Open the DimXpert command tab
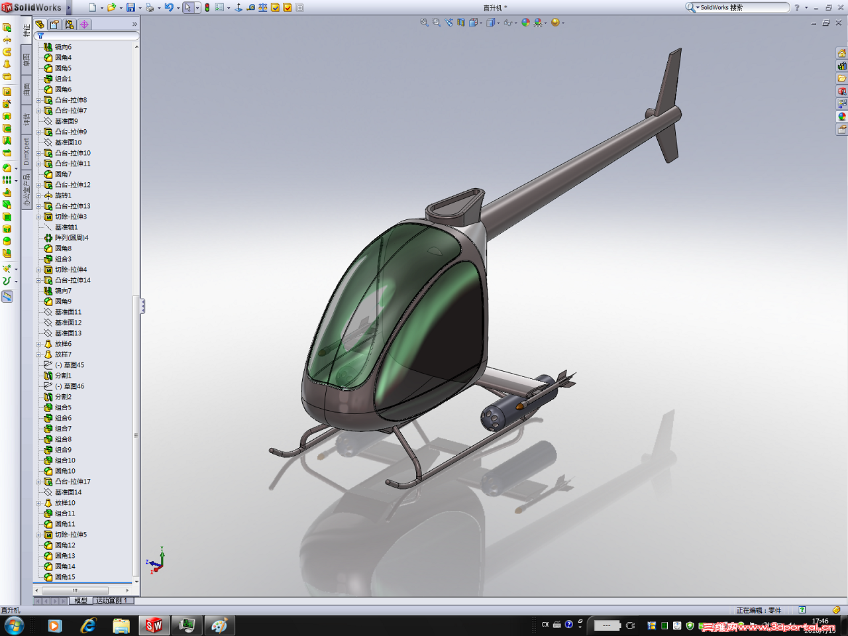 [x=26, y=152]
